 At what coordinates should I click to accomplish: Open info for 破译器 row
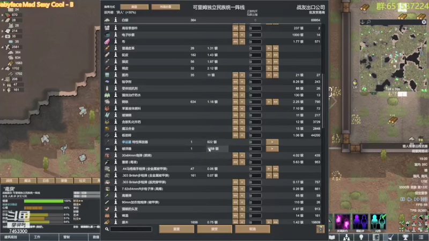pos(115,148)
